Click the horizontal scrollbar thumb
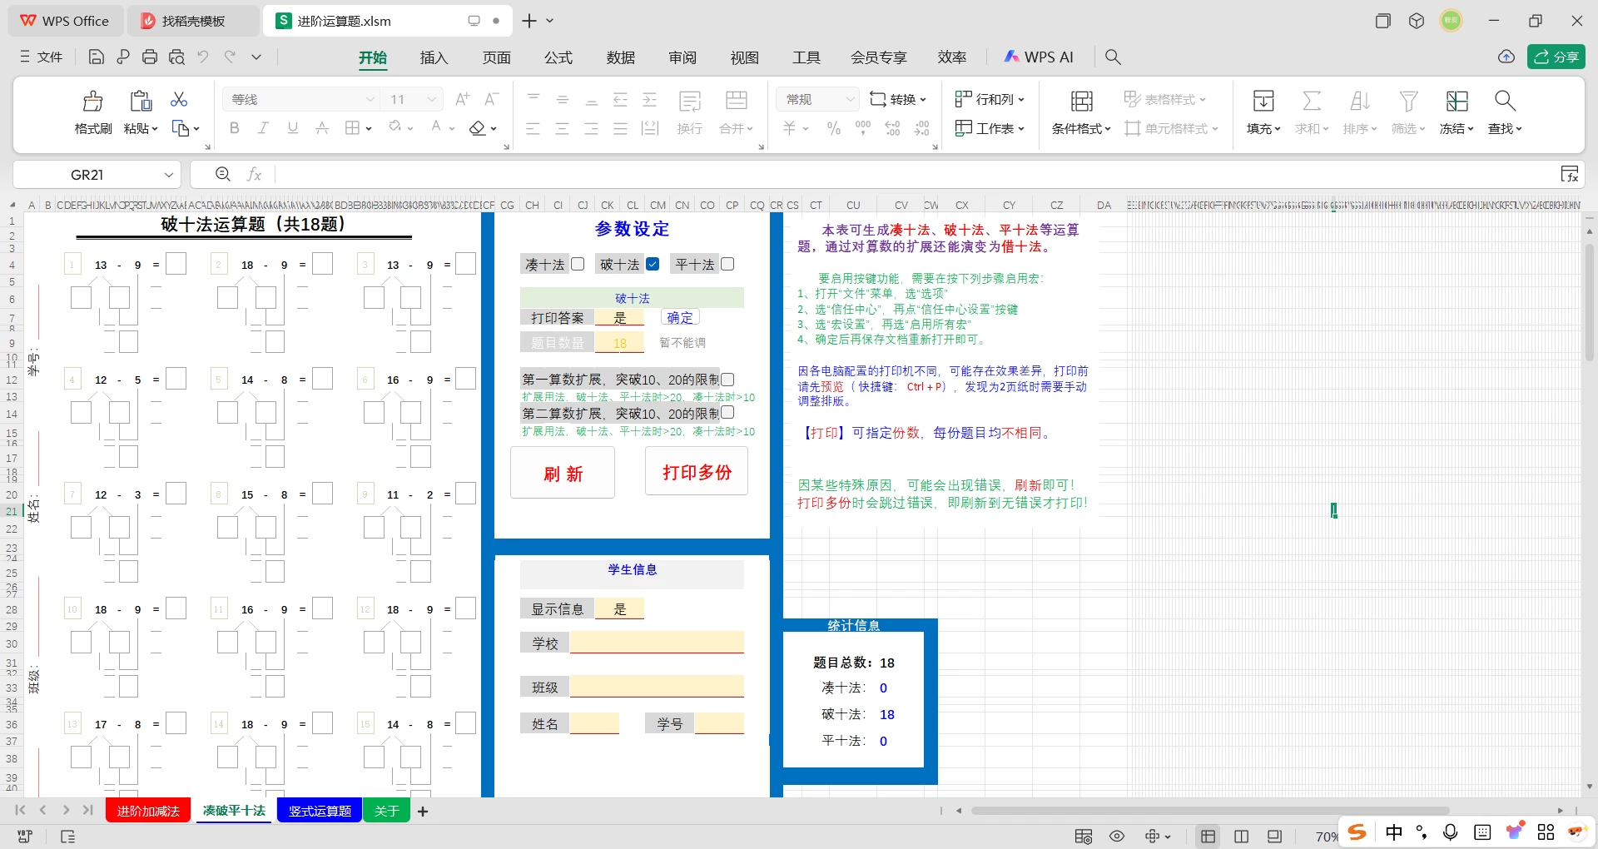This screenshot has height=849, width=1598. pos(1210,811)
